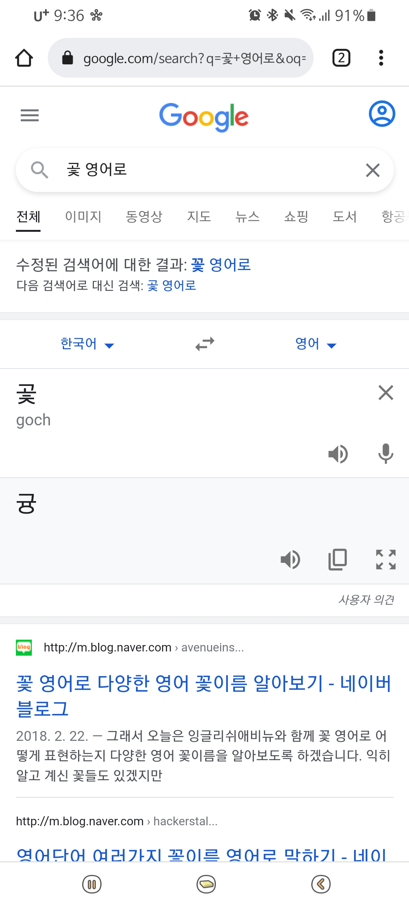Open the corrected query 꽃 영어로 link
Image resolution: width=409 pixels, height=909 pixels.
(x=221, y=264)
